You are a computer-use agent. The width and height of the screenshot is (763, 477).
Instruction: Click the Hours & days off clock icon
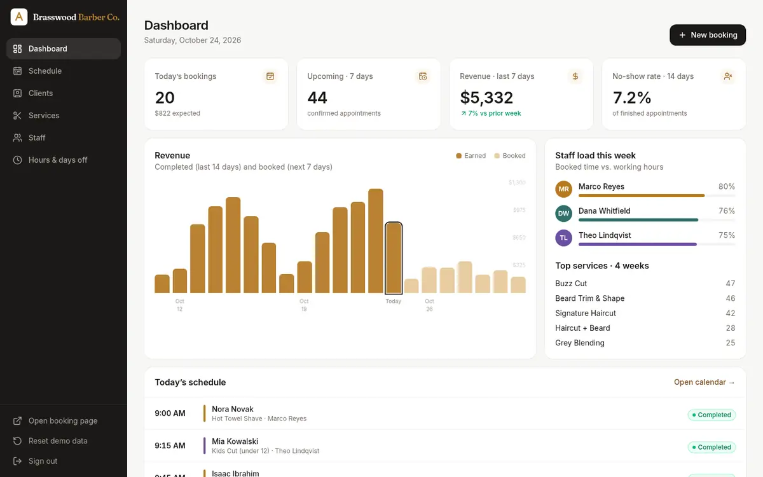(18, 160)
